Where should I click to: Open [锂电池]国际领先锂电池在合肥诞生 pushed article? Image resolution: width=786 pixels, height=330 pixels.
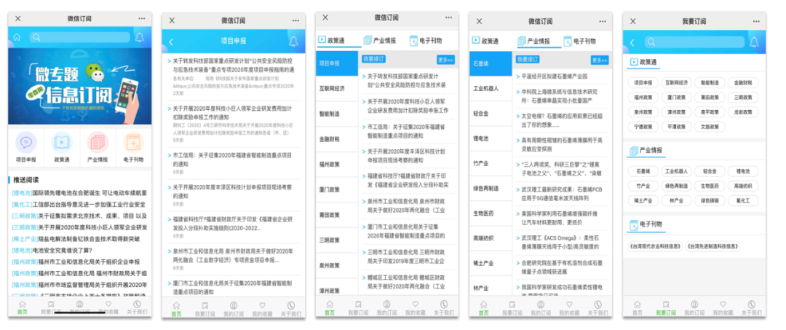80,192
